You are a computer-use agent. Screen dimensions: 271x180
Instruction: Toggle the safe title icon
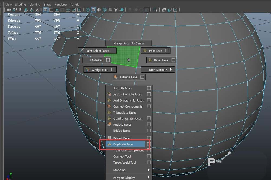tap(79, 10)
